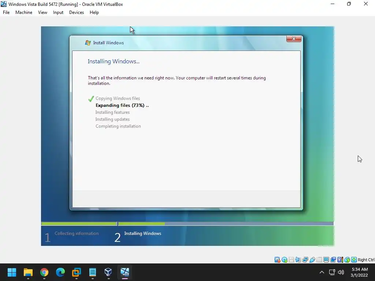Click the keyboard capture green arrow icon
The width and height of the screenshot is (375, 281).
pos(354,260)
